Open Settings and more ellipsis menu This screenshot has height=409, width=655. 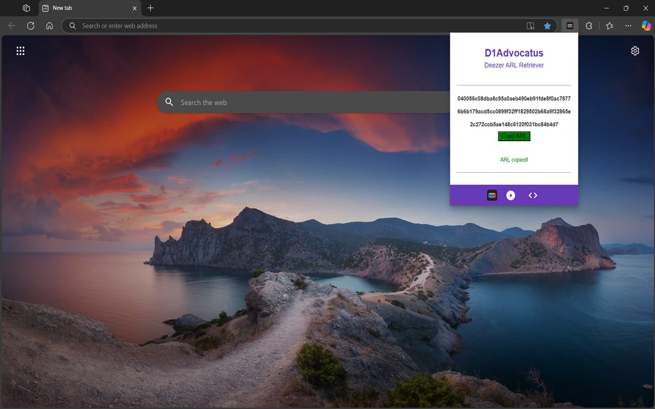(x=628, y=26)
